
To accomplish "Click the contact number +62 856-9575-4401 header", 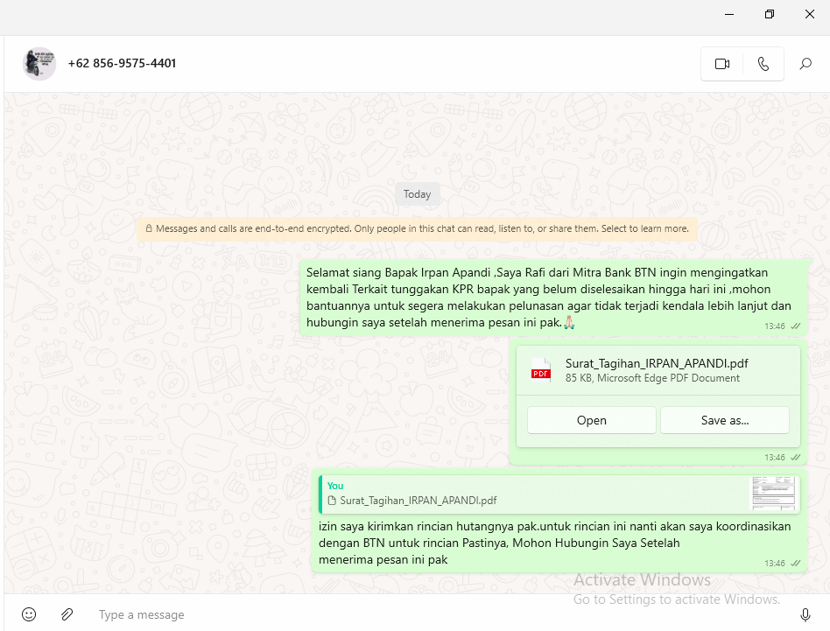I will coord(122,63).
